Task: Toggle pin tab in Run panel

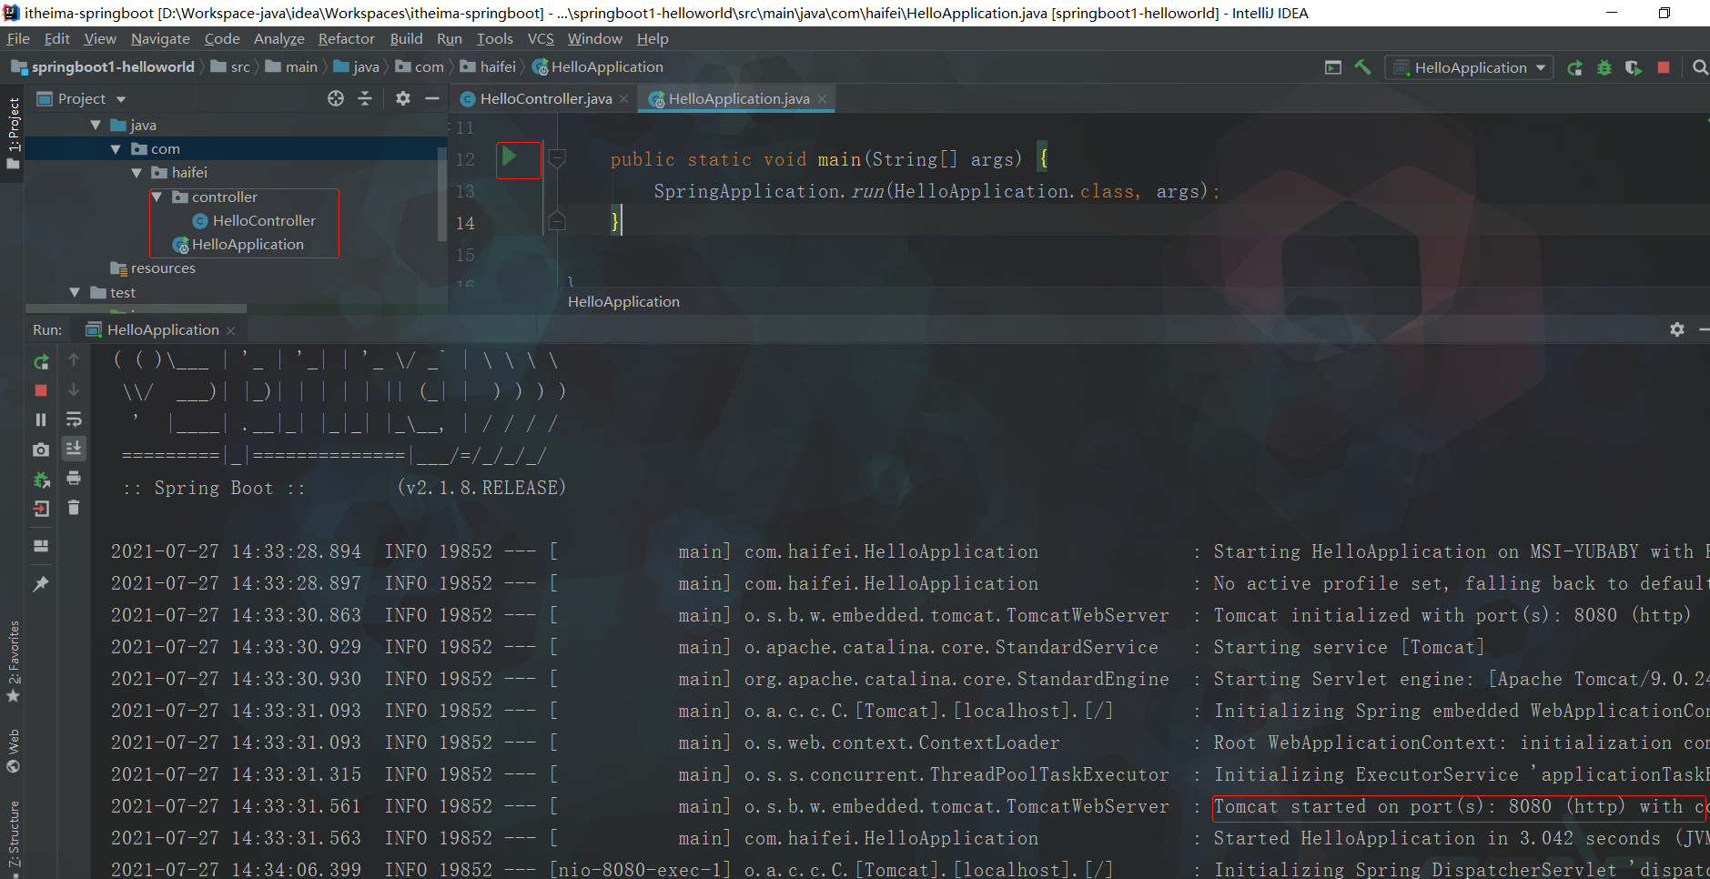Action: coord(41,584)
